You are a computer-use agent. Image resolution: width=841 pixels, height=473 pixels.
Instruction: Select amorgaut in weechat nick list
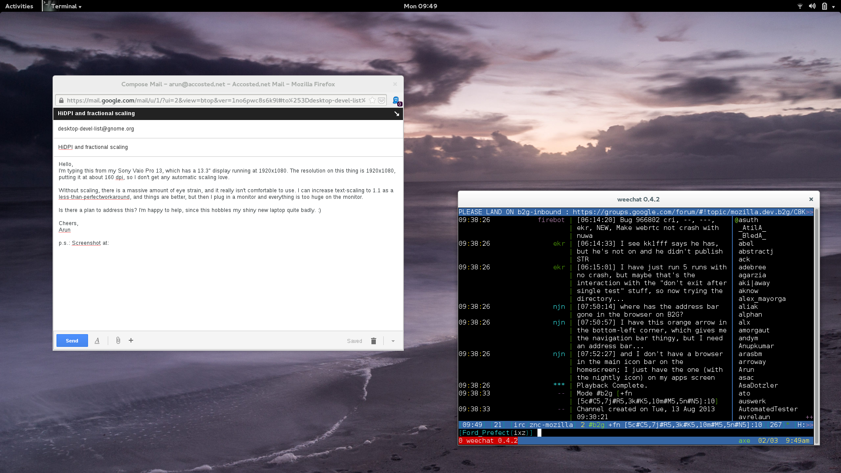754,330
